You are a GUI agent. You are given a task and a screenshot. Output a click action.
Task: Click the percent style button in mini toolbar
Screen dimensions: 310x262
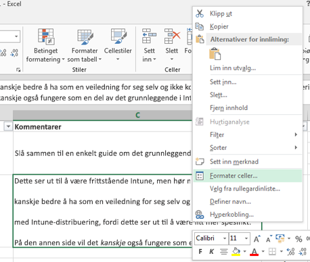(x=298, y=238)
